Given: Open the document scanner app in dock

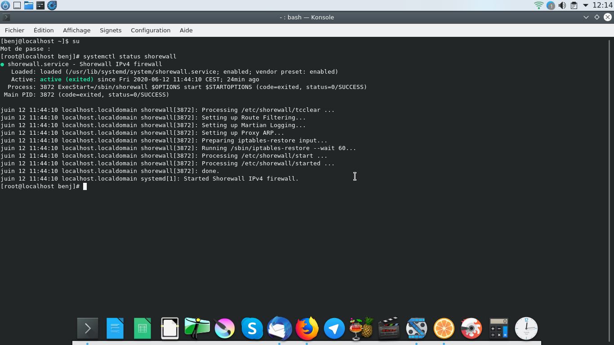Looking at the screenshot, I should click(170, 328).
